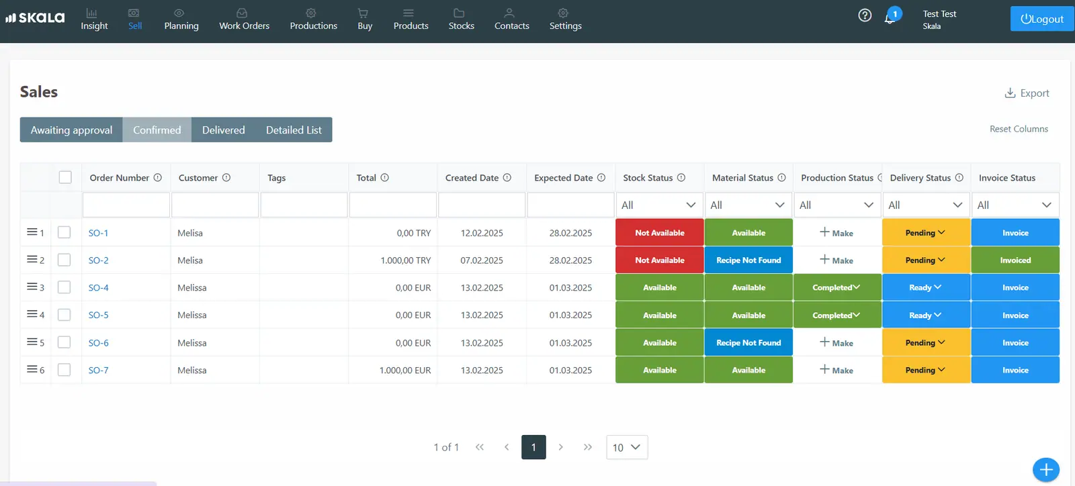The image size is (1075, 486).
Task: Check the box for order SO-5
Action: (64, 315)
